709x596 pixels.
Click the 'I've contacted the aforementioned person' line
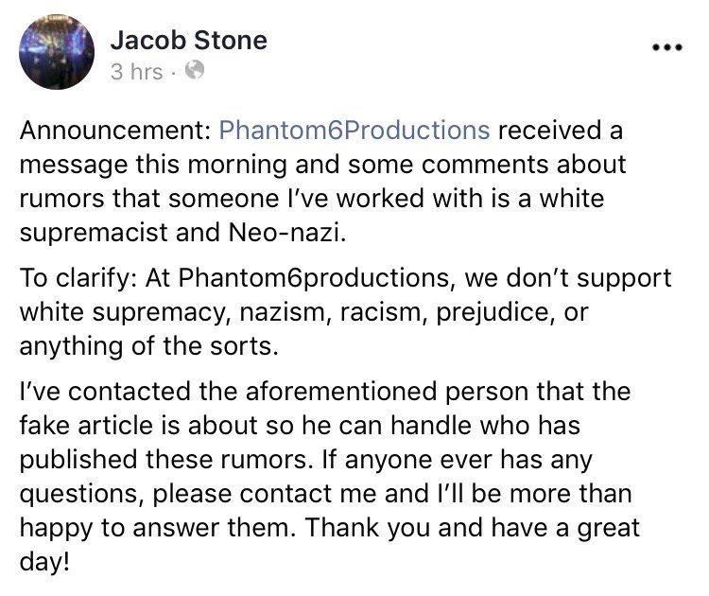[x=324, y=391]
